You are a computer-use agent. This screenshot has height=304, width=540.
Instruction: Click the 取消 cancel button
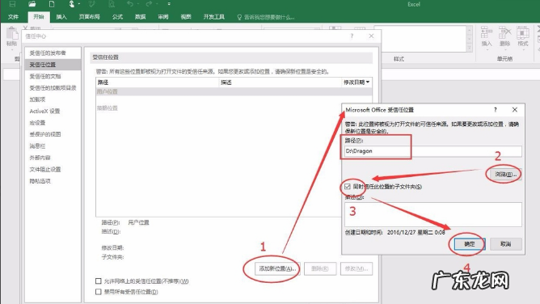(506, 244)
